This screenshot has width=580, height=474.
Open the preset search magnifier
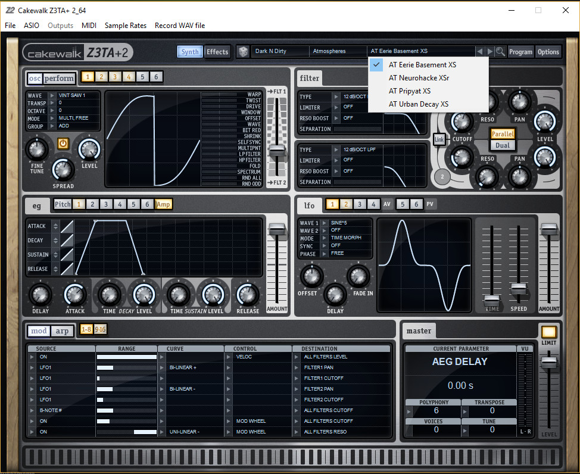coord(500,52)
